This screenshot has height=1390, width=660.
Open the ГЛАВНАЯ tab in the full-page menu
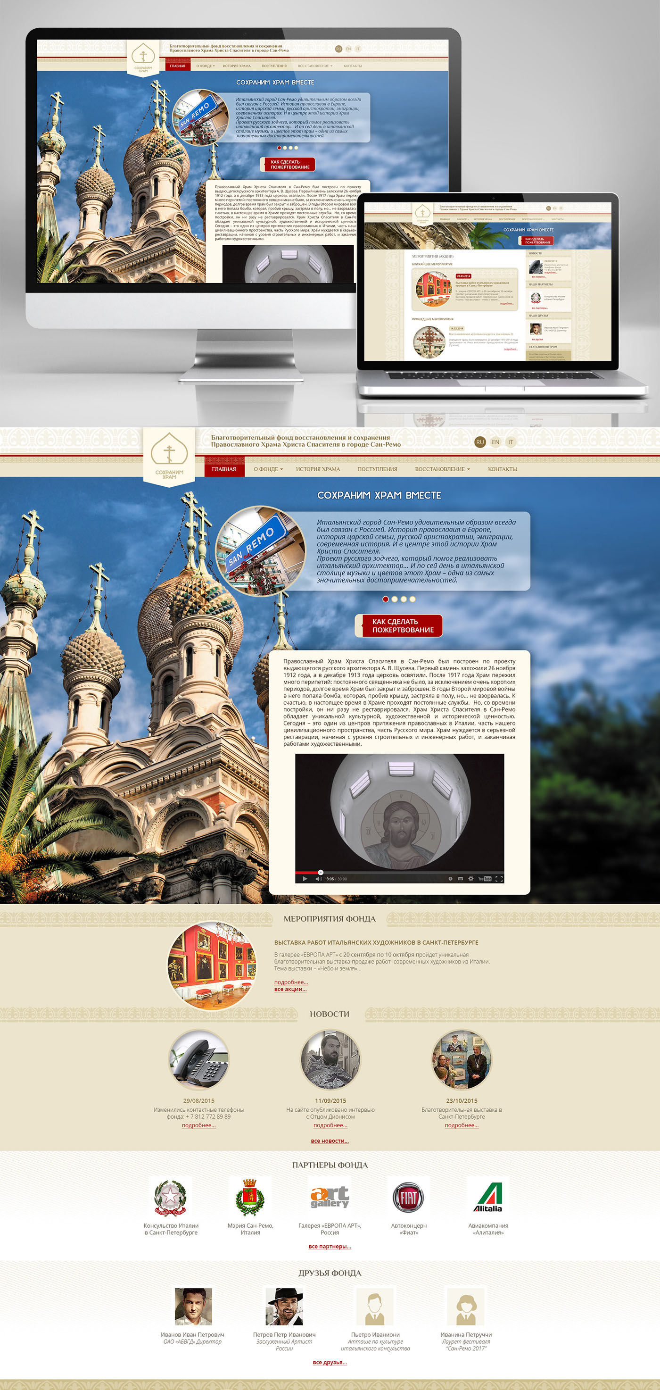[224, 467]
